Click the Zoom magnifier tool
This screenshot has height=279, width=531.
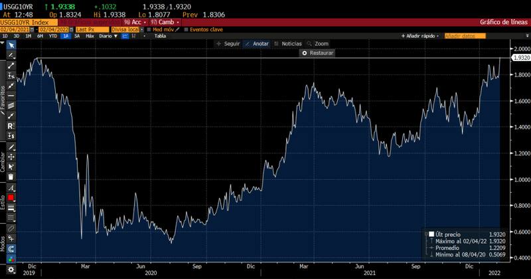(x=318, y=43)
